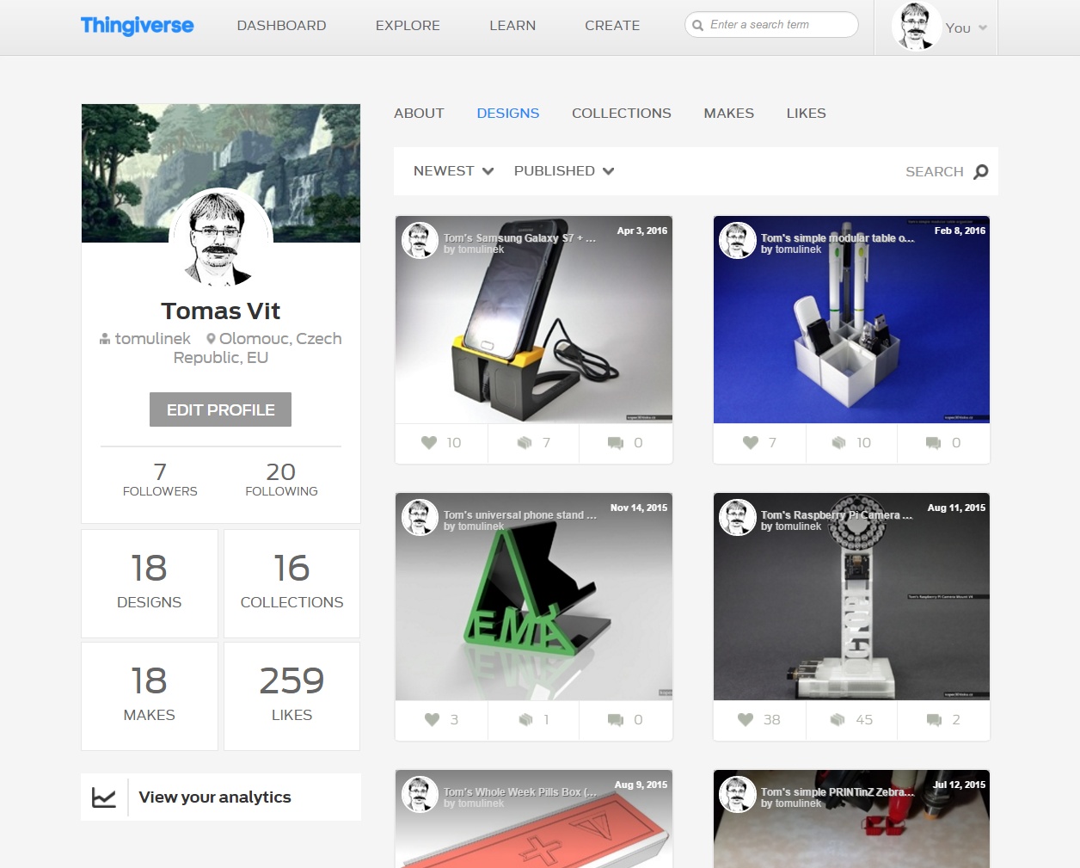The image size is (1080, 868).
Task: Open the 18 Designs stat tile
Action: point(150,583)
